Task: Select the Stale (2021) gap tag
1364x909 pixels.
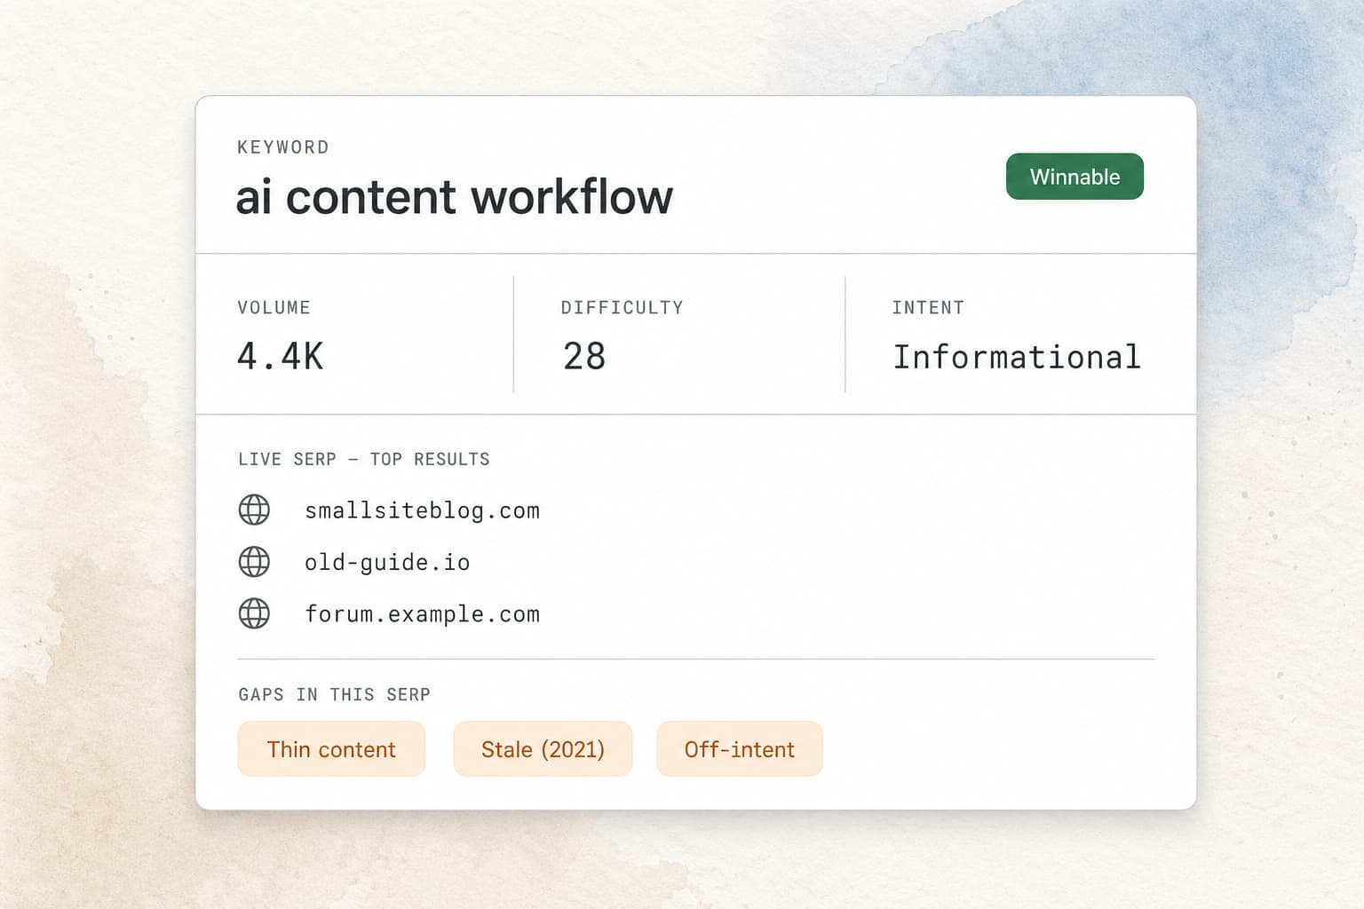Action: 543,749
